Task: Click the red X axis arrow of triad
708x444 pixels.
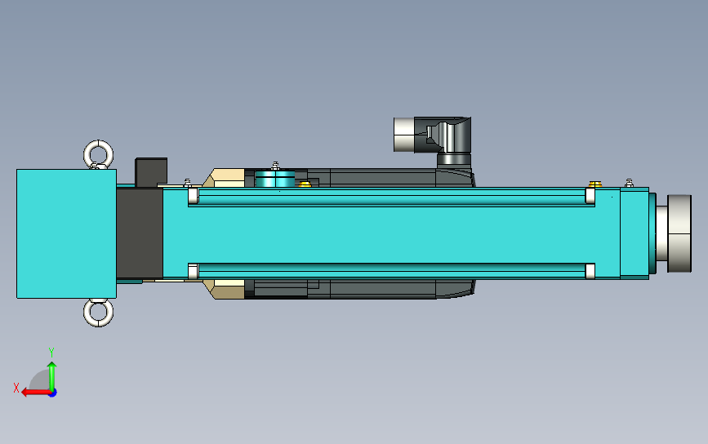Action: tap(36, 393)
